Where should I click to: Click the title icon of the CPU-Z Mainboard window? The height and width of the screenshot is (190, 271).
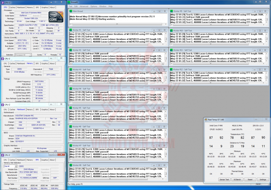pos(3,105)
